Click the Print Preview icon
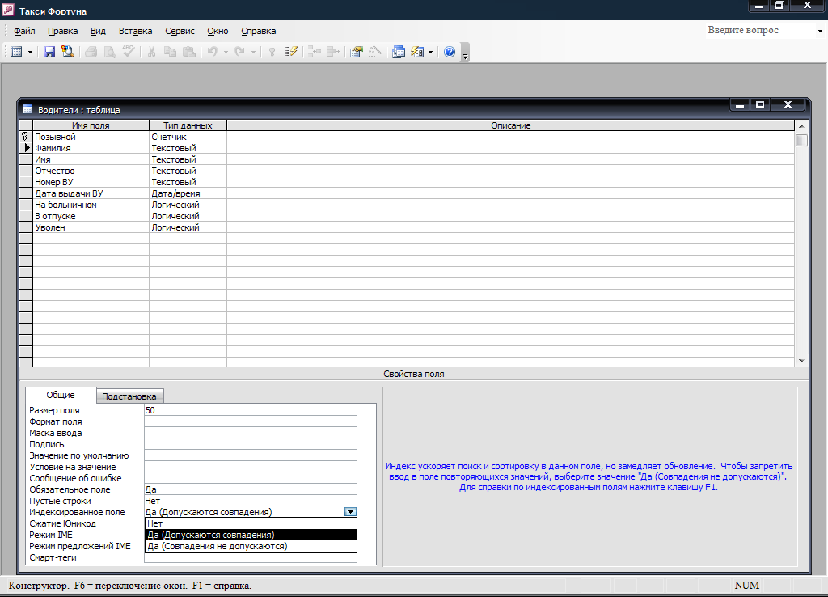This screenshot has height=597, width=828. (x=110, y=52)
